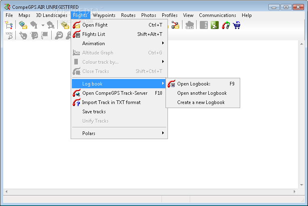Click the Import Track in TXT icon

tap(76, 102)
